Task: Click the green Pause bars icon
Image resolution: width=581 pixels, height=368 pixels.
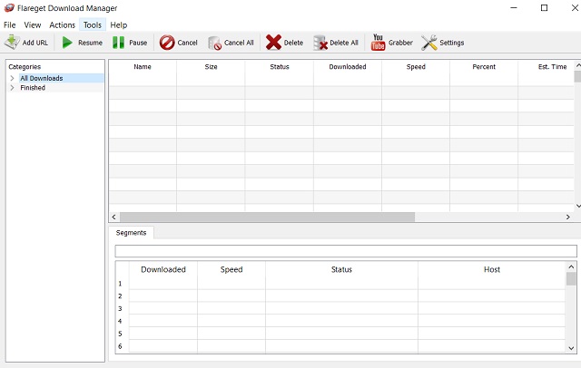Action: pos(118,43)
